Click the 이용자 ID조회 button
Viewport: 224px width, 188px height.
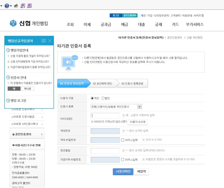[x=137, y=122]
